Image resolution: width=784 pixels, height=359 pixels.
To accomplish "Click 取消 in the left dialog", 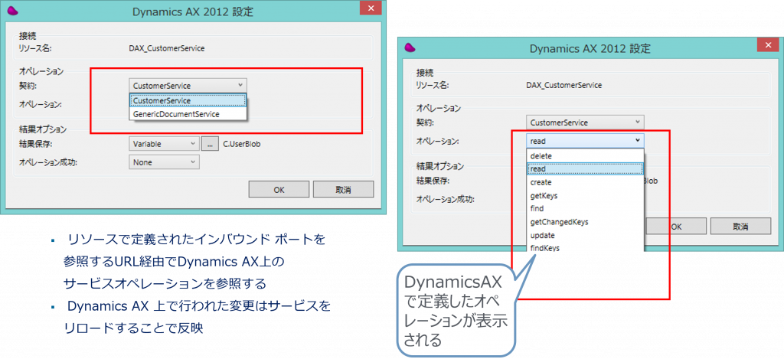I will pyautogui.click(x=343, y=189).
